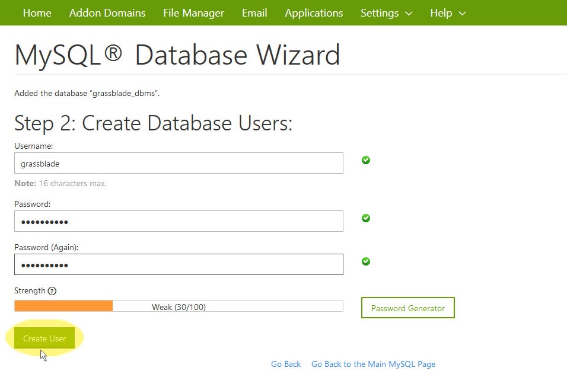Viewport: 567px width, 374px height.
Task: Click the green checkmark beside Password field
Action: pyautogui.click(x=365, y=218)
